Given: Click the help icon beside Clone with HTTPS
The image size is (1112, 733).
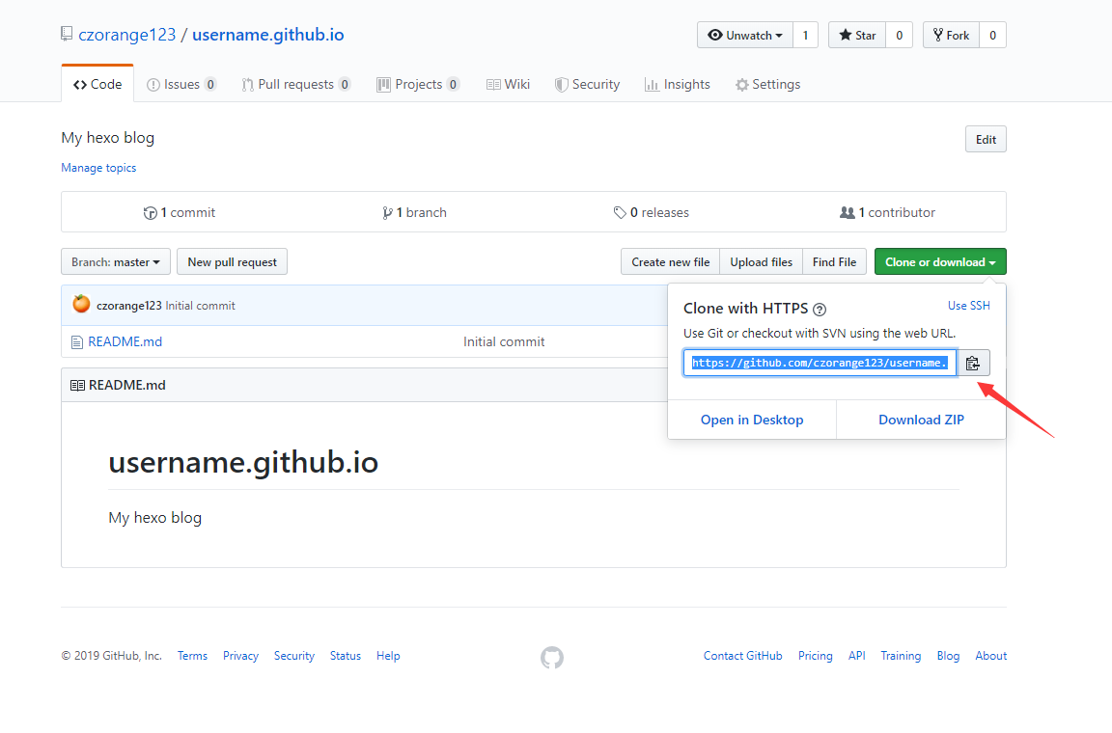Looking at the screenshot, I should tap(820, 310).
